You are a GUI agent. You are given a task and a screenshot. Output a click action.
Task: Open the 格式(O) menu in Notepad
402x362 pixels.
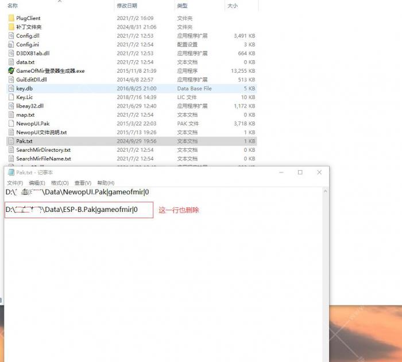point(60,183)
